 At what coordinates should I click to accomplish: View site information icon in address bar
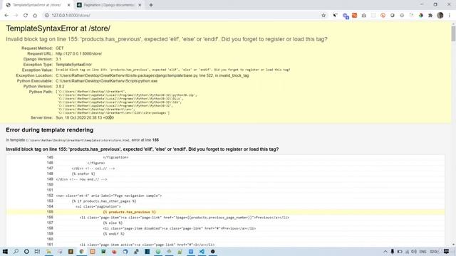tap(46, 16)
